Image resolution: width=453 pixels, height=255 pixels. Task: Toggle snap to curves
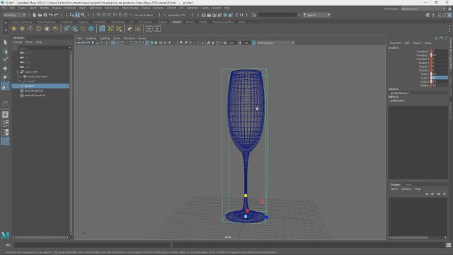click(104, 15)
